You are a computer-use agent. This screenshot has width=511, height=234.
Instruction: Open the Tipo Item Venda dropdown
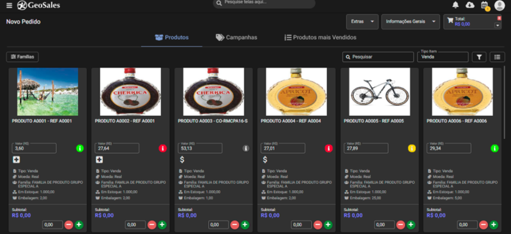pyautogui.click(x=443, y=57)
